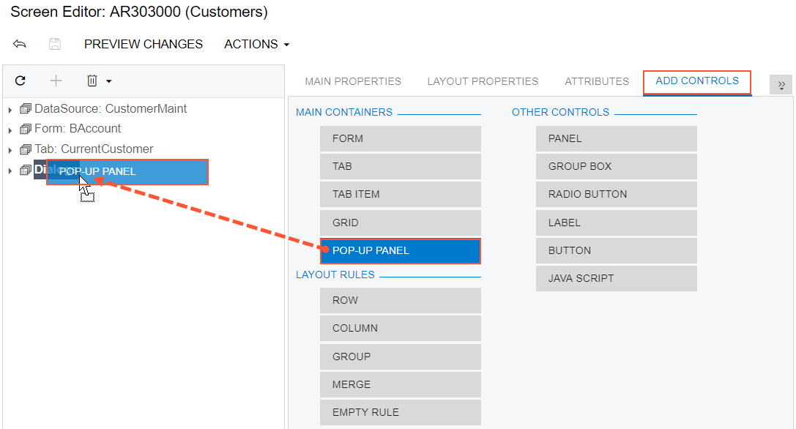Click the PREVIEW CHANGES button
This screenshot has width=796, height=429.
tap(144, 44)
